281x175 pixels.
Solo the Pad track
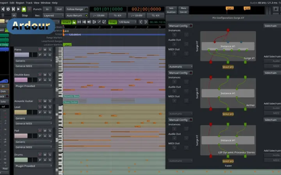point(50,131)
